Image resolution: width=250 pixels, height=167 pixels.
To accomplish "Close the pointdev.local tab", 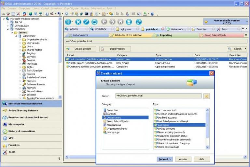I will point(163,29).
